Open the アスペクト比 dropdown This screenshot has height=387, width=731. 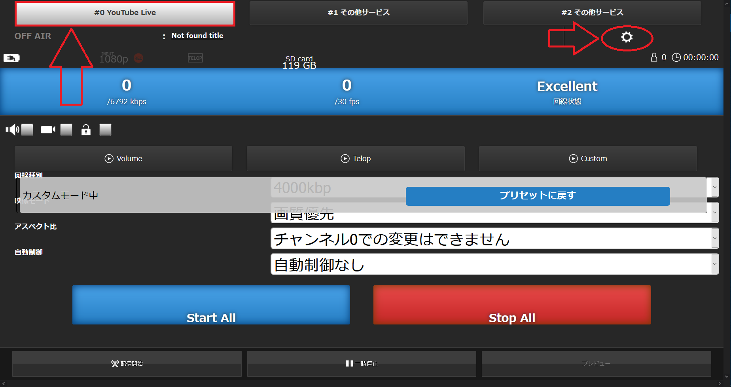pos(494,239)
